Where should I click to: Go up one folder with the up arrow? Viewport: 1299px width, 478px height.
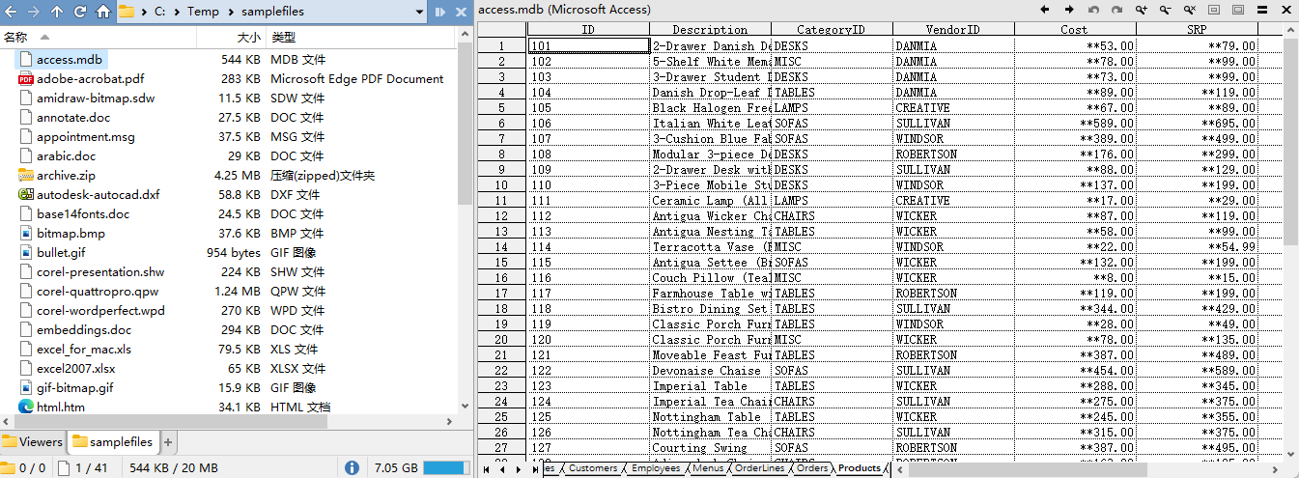pyautogui.click(x=57, y=12)
